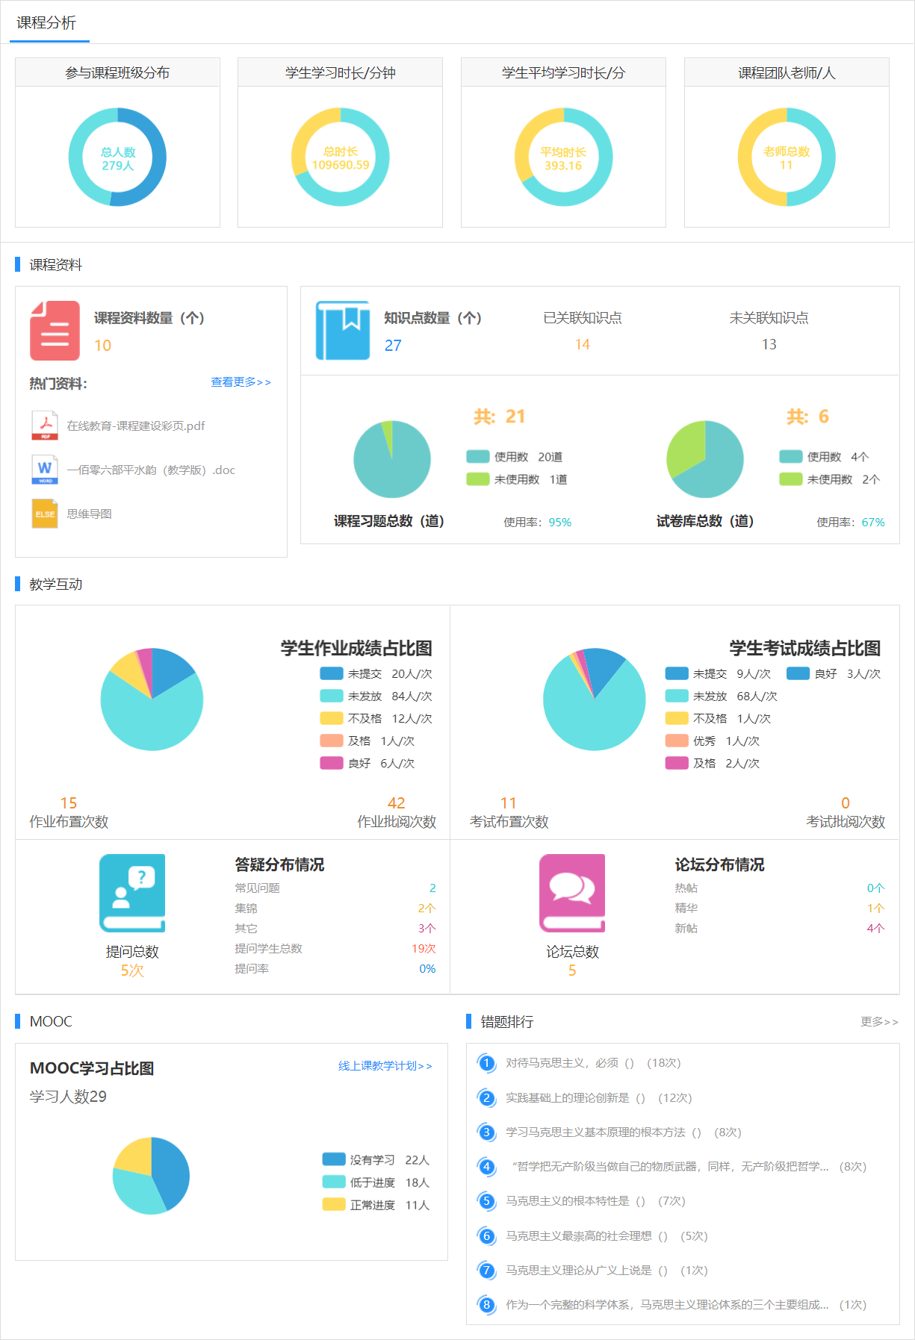The height and width of the screenshot is (1340, 915).
Task: Click the 总人数 279人 donut chart
Action: [x=117, y=158]
